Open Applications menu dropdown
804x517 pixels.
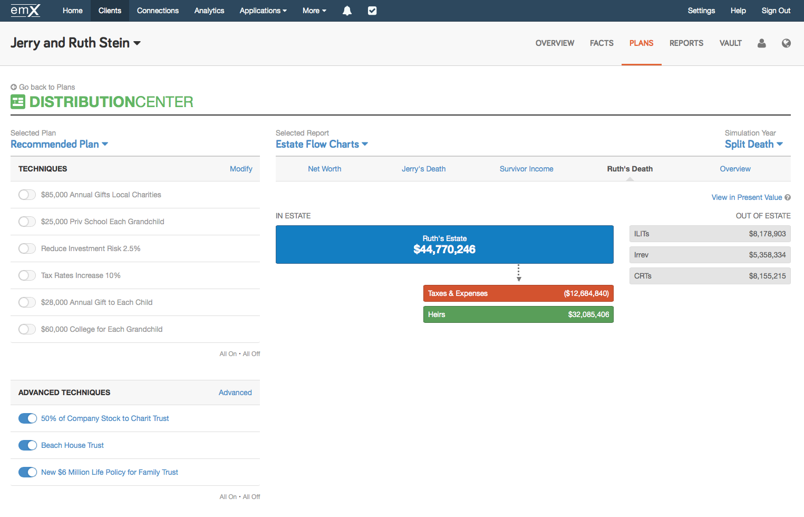tap(263, 11)
